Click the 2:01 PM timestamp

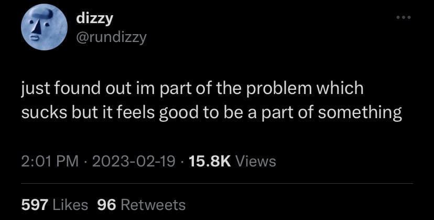[49, 161]
